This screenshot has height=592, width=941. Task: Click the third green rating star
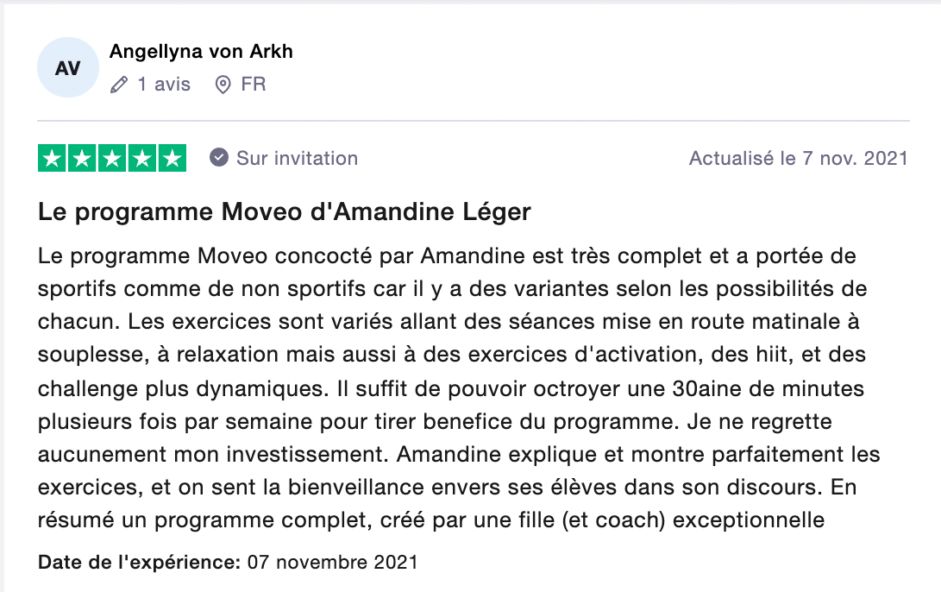coord(112,159)
